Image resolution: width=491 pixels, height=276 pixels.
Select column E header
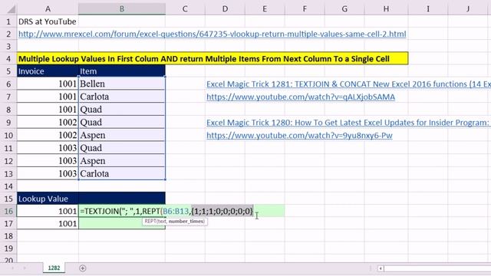[x=265, y=8]
